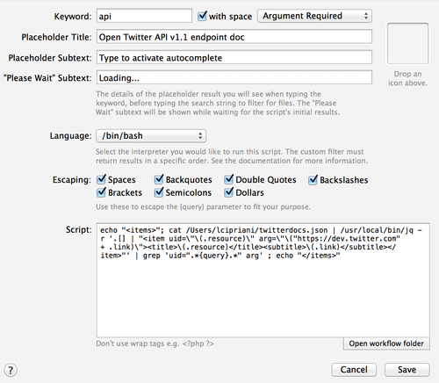
Task: Open the /bin/bash Language dropdown
Action: pyautogui.click(x=151, y=136)
